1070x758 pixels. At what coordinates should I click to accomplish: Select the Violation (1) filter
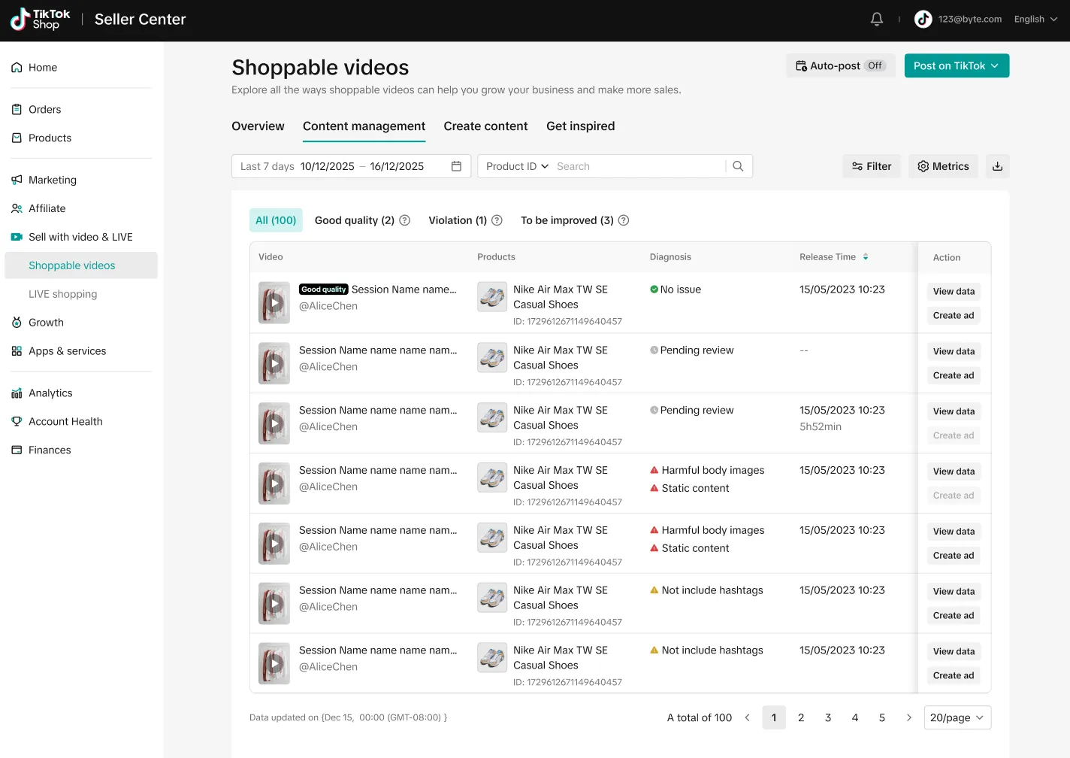(x=457, y=220)
